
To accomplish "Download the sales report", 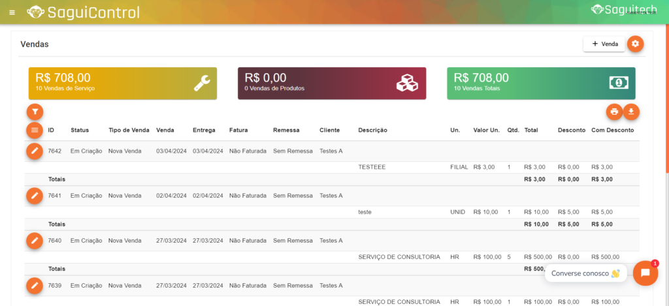I will tap(631, 112).
